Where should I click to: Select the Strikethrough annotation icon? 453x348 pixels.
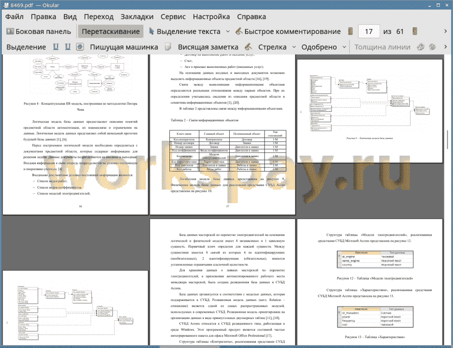tap(80, 47)
